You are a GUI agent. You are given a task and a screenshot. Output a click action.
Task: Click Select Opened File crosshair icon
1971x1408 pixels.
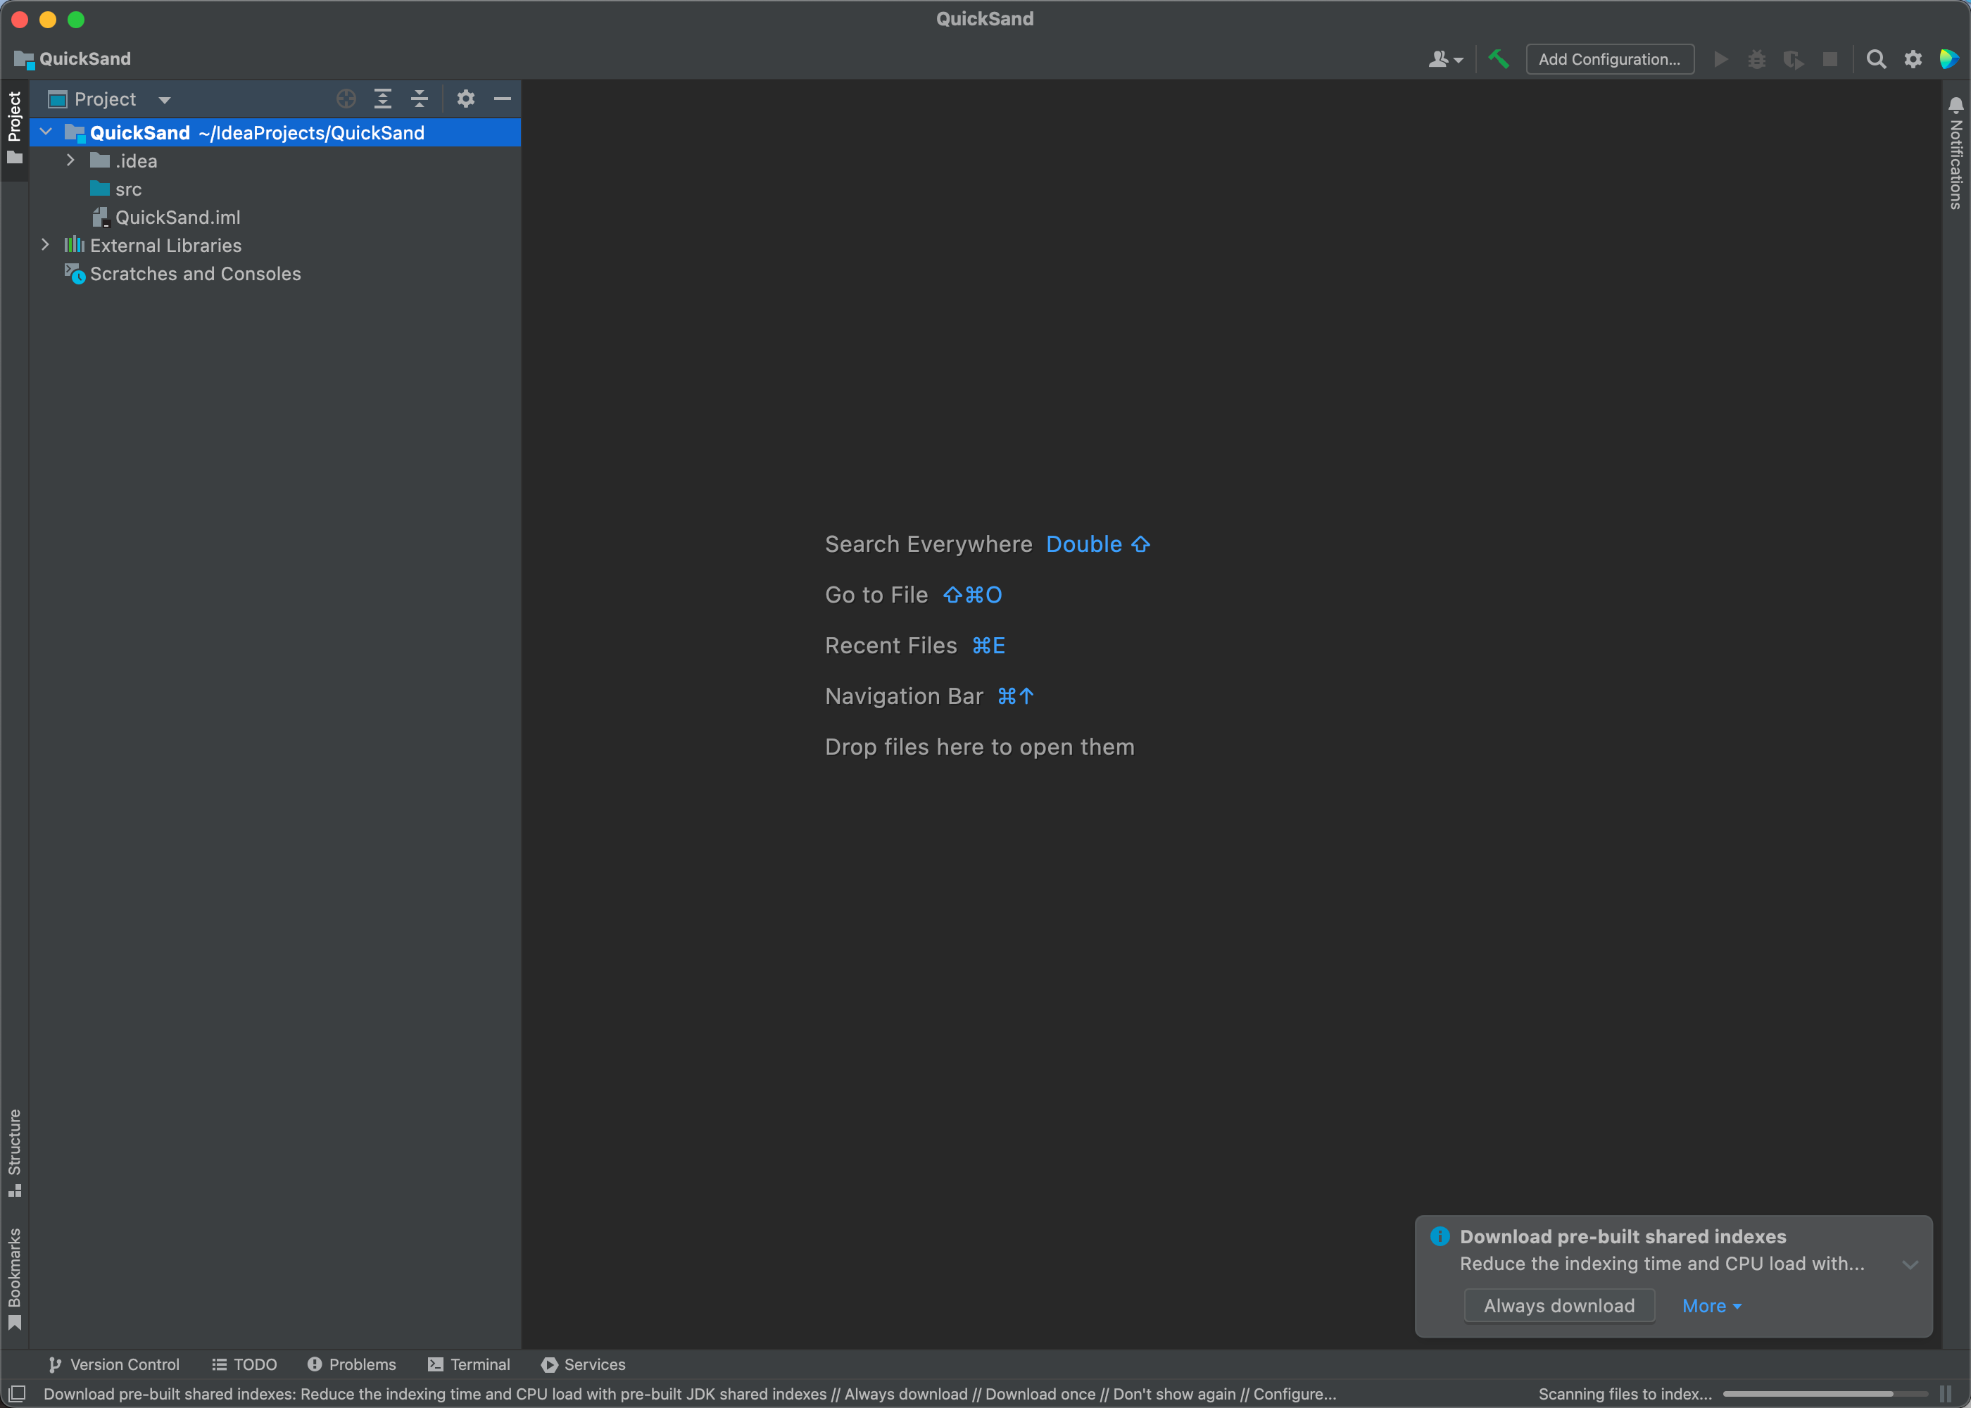[x=346, y=99]
